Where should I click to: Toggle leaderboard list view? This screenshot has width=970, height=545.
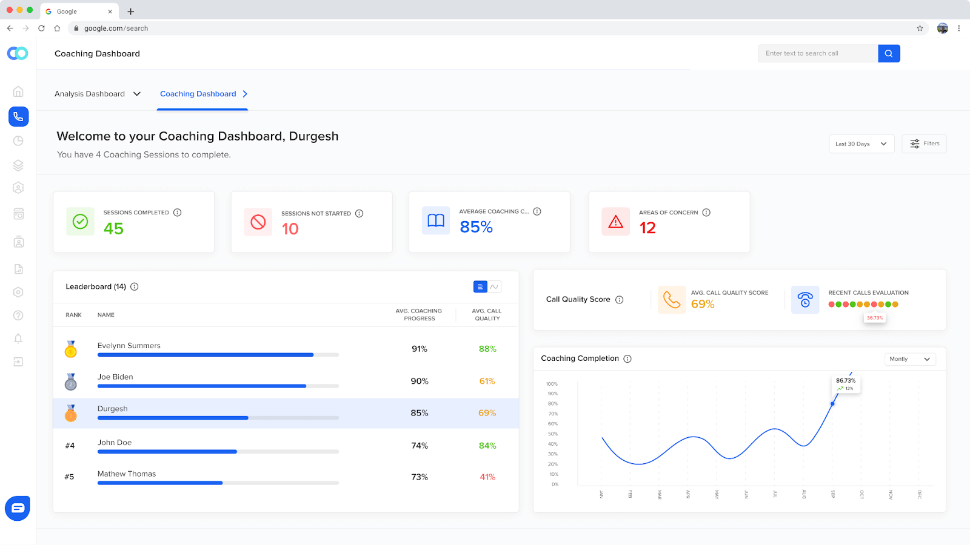pos(480,286)
